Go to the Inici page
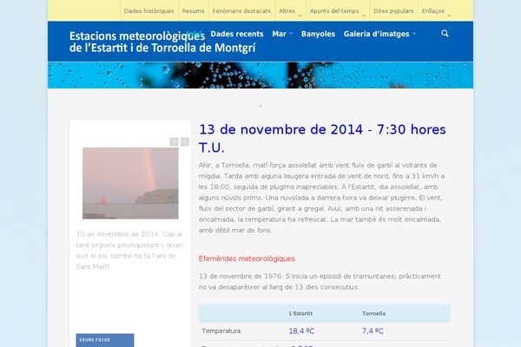Viewport: 521px width, 347px height. [x=195, y=34]
